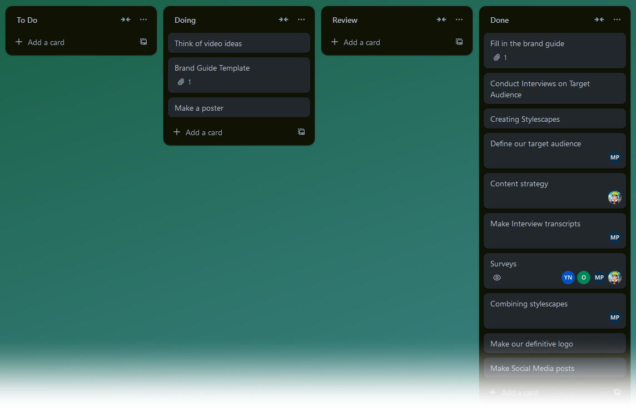636x411 pixels.
Task: Open the Doing list actions menu
Action: point(301,19)
